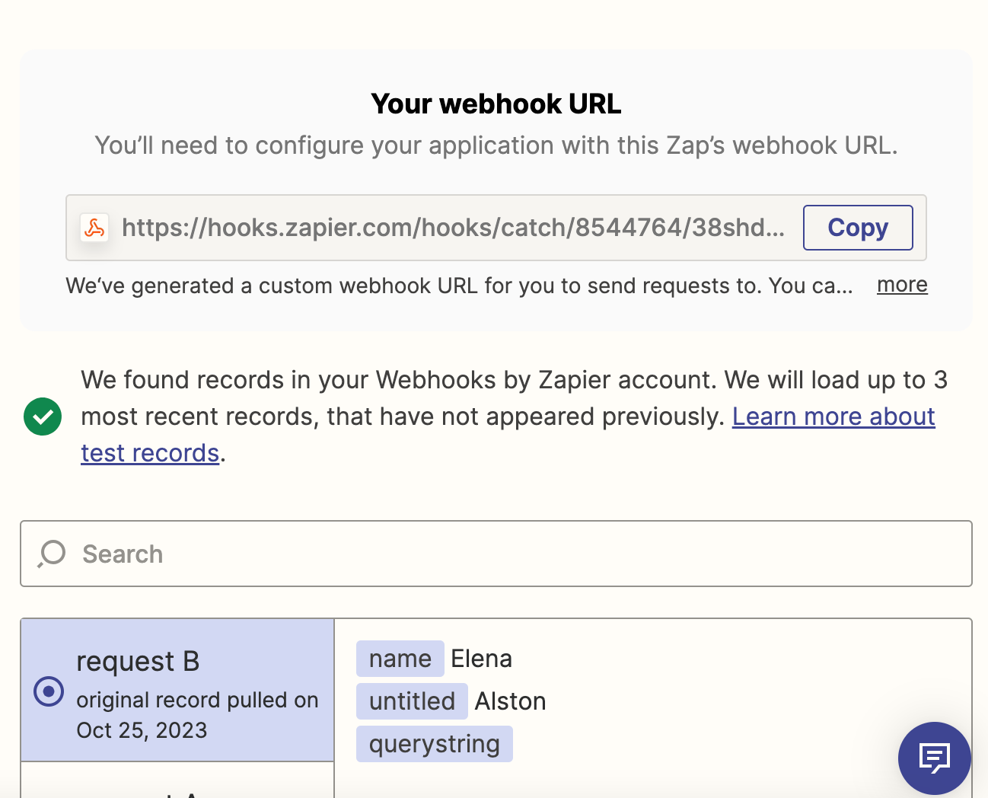
Task: Click the name field tag
Action: pos(400,659)
